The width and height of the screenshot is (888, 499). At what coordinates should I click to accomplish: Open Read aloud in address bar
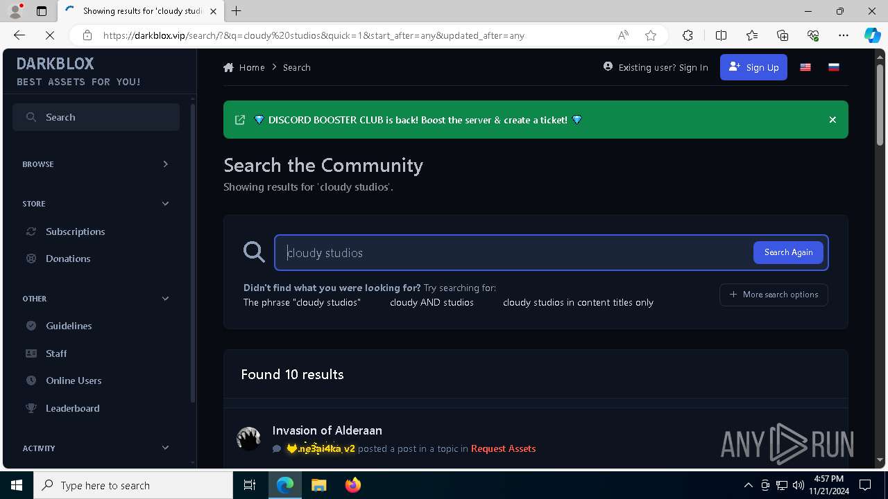pos(623,35)
